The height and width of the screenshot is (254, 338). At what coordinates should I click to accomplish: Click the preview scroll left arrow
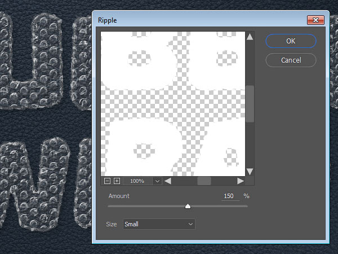(168, 181)
